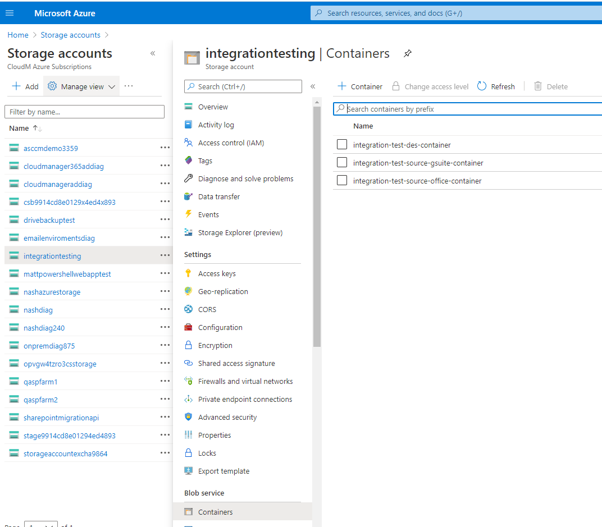Image resolution: width=602 pixels, height=527 pixels.
Task: Expand the Manage view dropdown arrow
Action: point(111,87)
